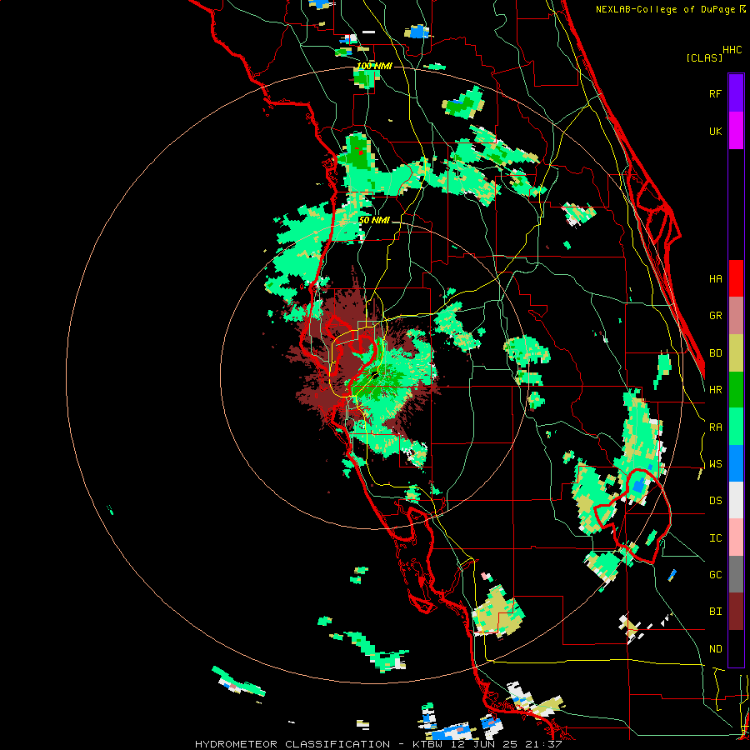This screenshot has width=750, height=750.
Task: Click the GR pink-brown legend swatch
Action: (x=736, y=316)
